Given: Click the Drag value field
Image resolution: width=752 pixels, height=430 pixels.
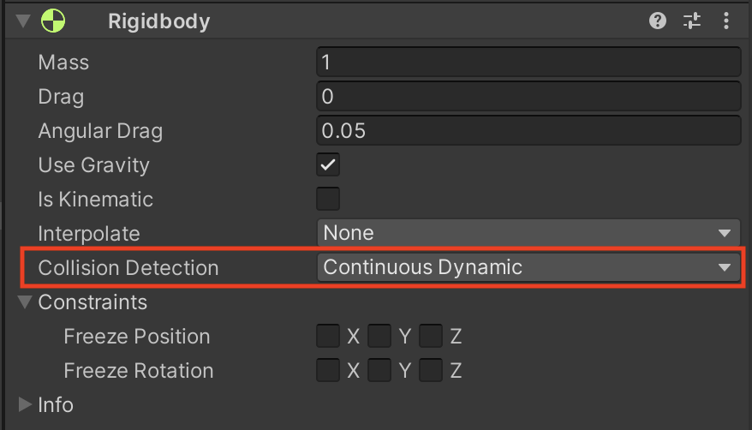Looking at the screenshot, I should (528, 97).
